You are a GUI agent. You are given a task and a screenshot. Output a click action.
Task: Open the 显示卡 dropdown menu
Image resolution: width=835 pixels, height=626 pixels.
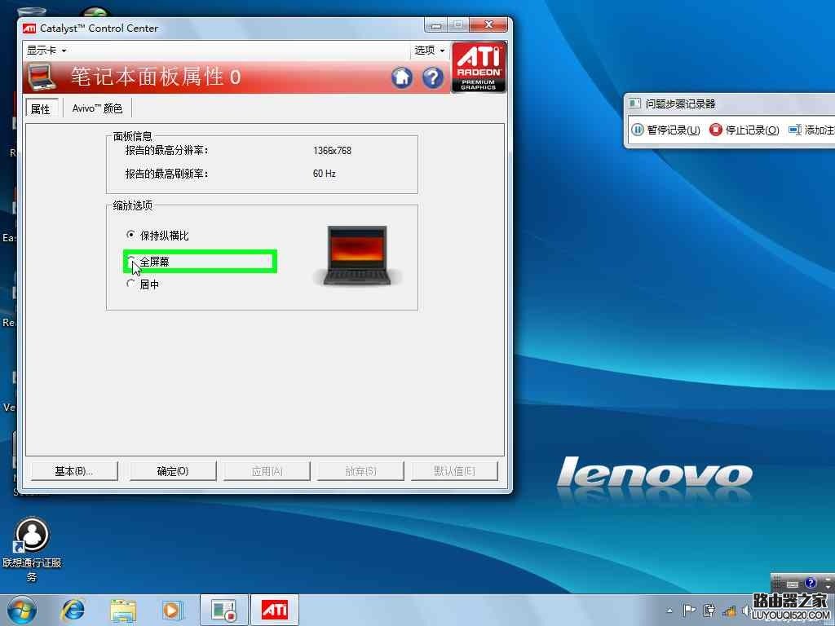pyautogui.click(x=45, y=50)
